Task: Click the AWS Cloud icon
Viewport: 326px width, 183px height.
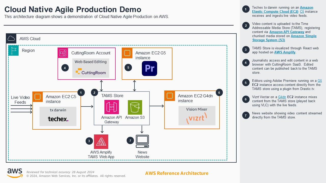Action: click(x=11, y=39)
